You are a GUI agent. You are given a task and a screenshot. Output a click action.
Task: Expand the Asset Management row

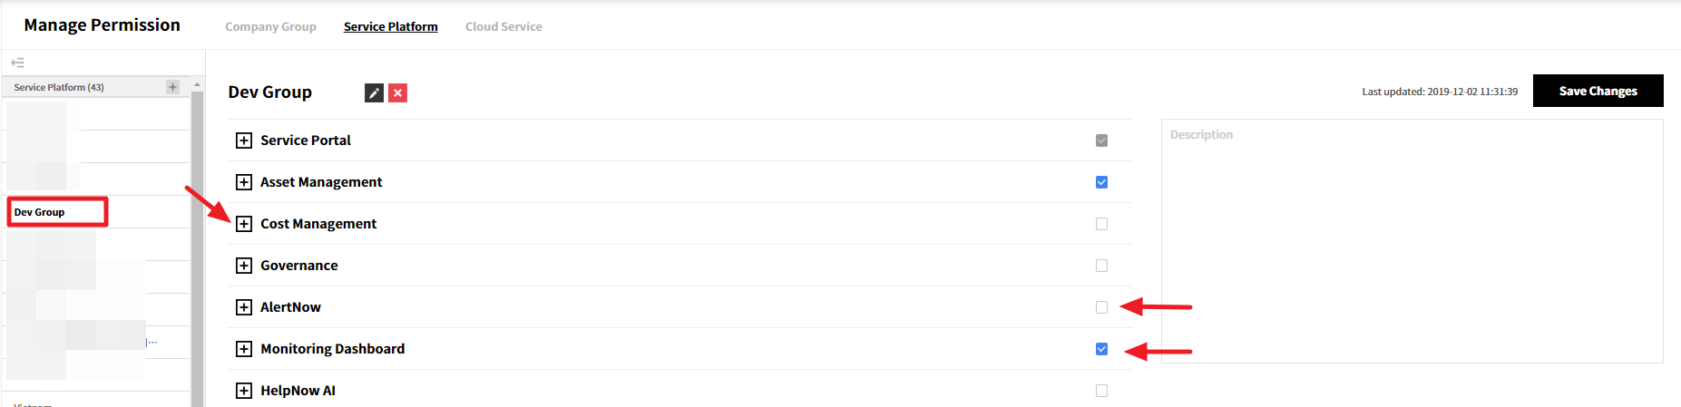pos(244,182)
